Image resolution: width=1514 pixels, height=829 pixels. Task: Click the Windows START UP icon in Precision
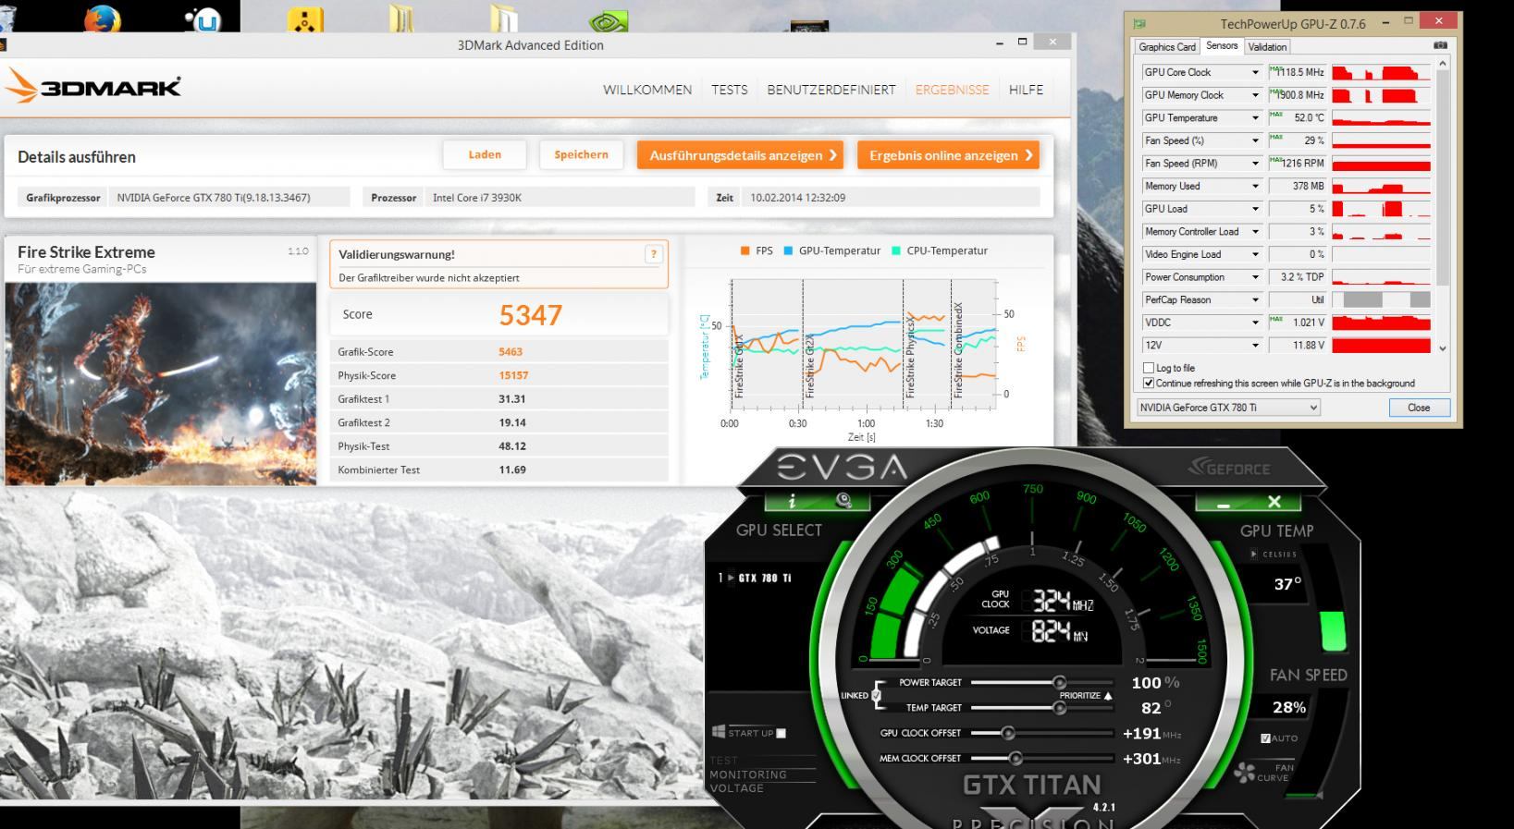(x=719, y=732)
